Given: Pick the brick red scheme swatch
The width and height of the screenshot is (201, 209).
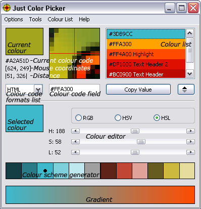Looking at the screenshot, I should pyautogui.click(x=124, y=171).
